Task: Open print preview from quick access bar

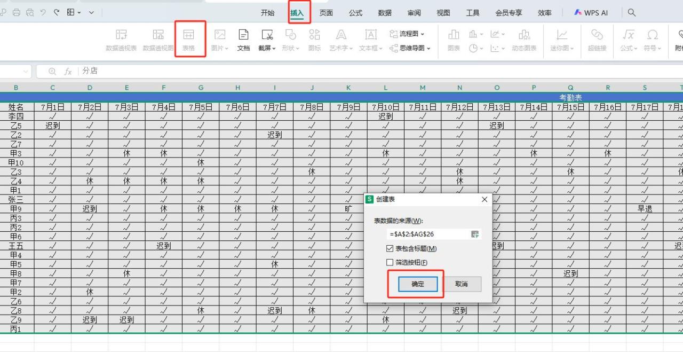Action: (30, 12)
